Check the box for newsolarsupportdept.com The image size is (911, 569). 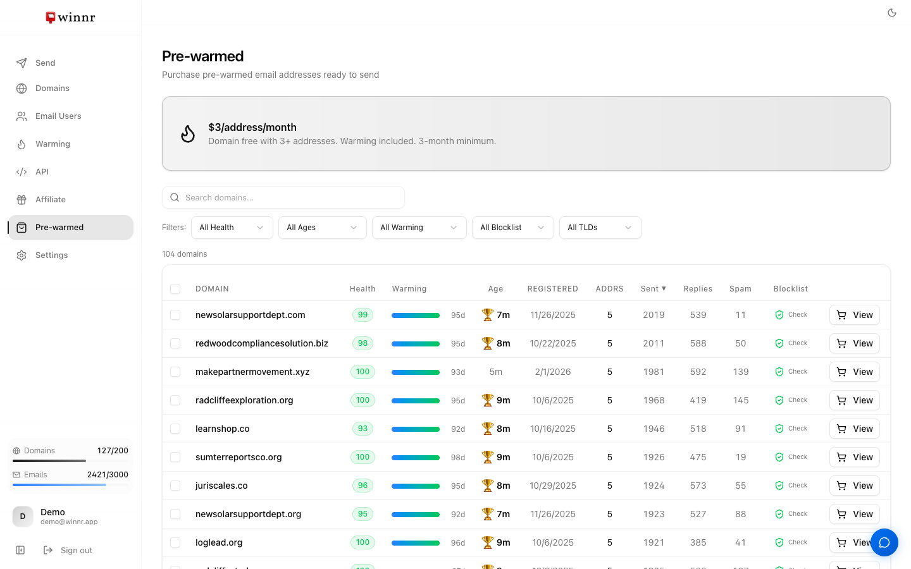pyautogui.click(x=175, y=315)
